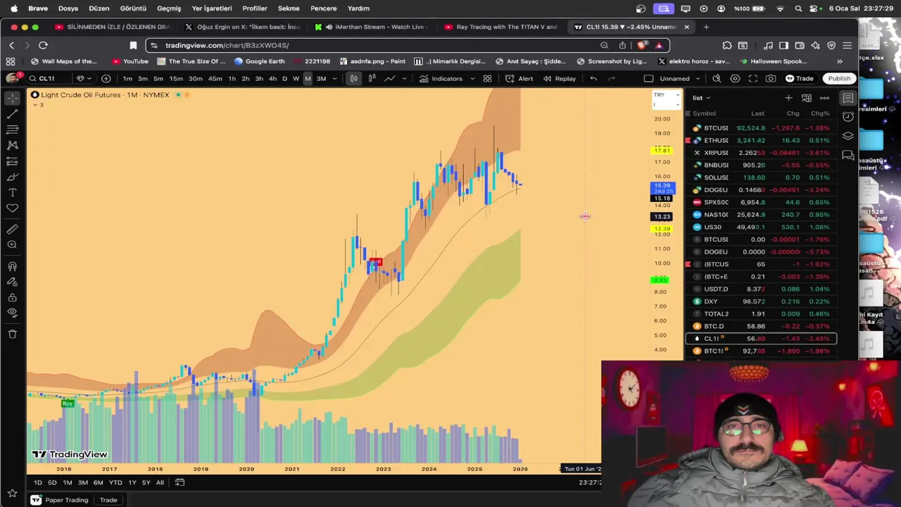Take a chart snapshot camera icon
Image resolution: width=901 pixels, height=507 pixels.
(x=771, y=78)
